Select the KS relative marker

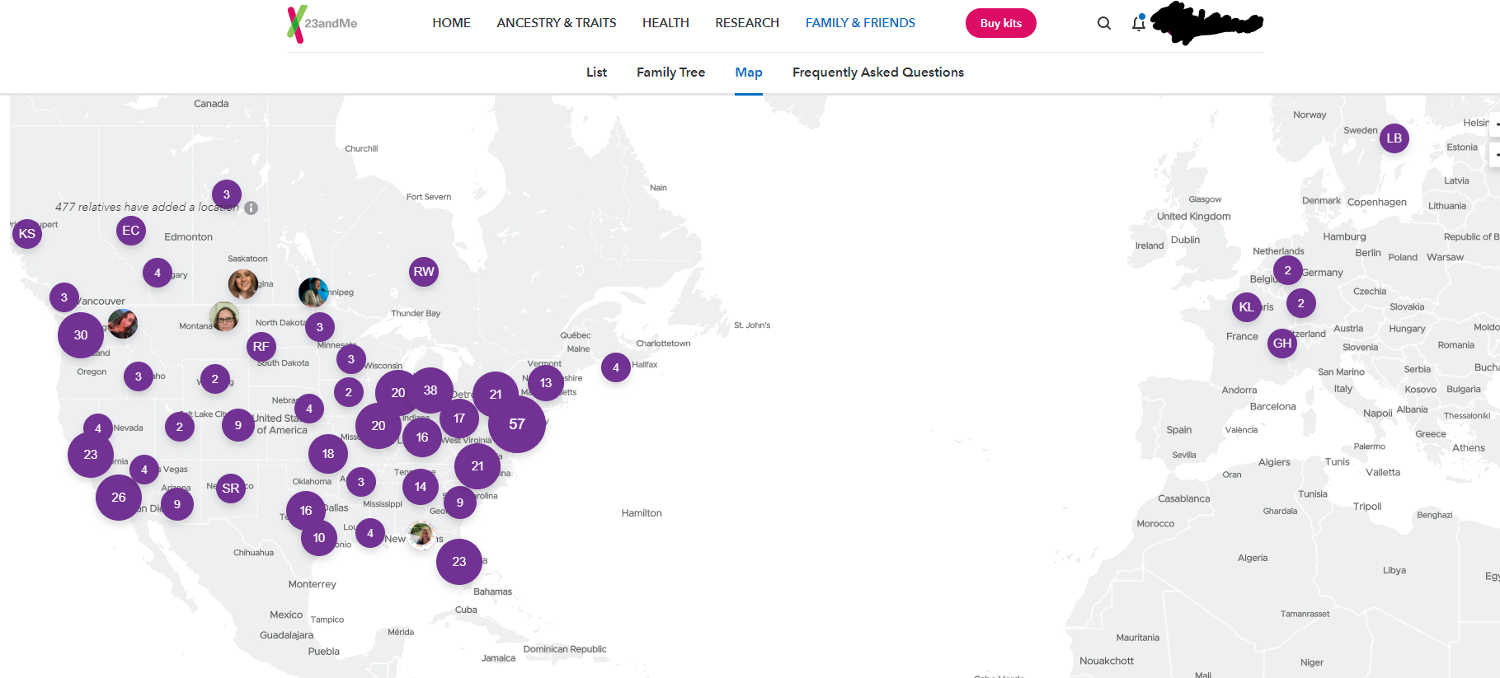point(27,234)
